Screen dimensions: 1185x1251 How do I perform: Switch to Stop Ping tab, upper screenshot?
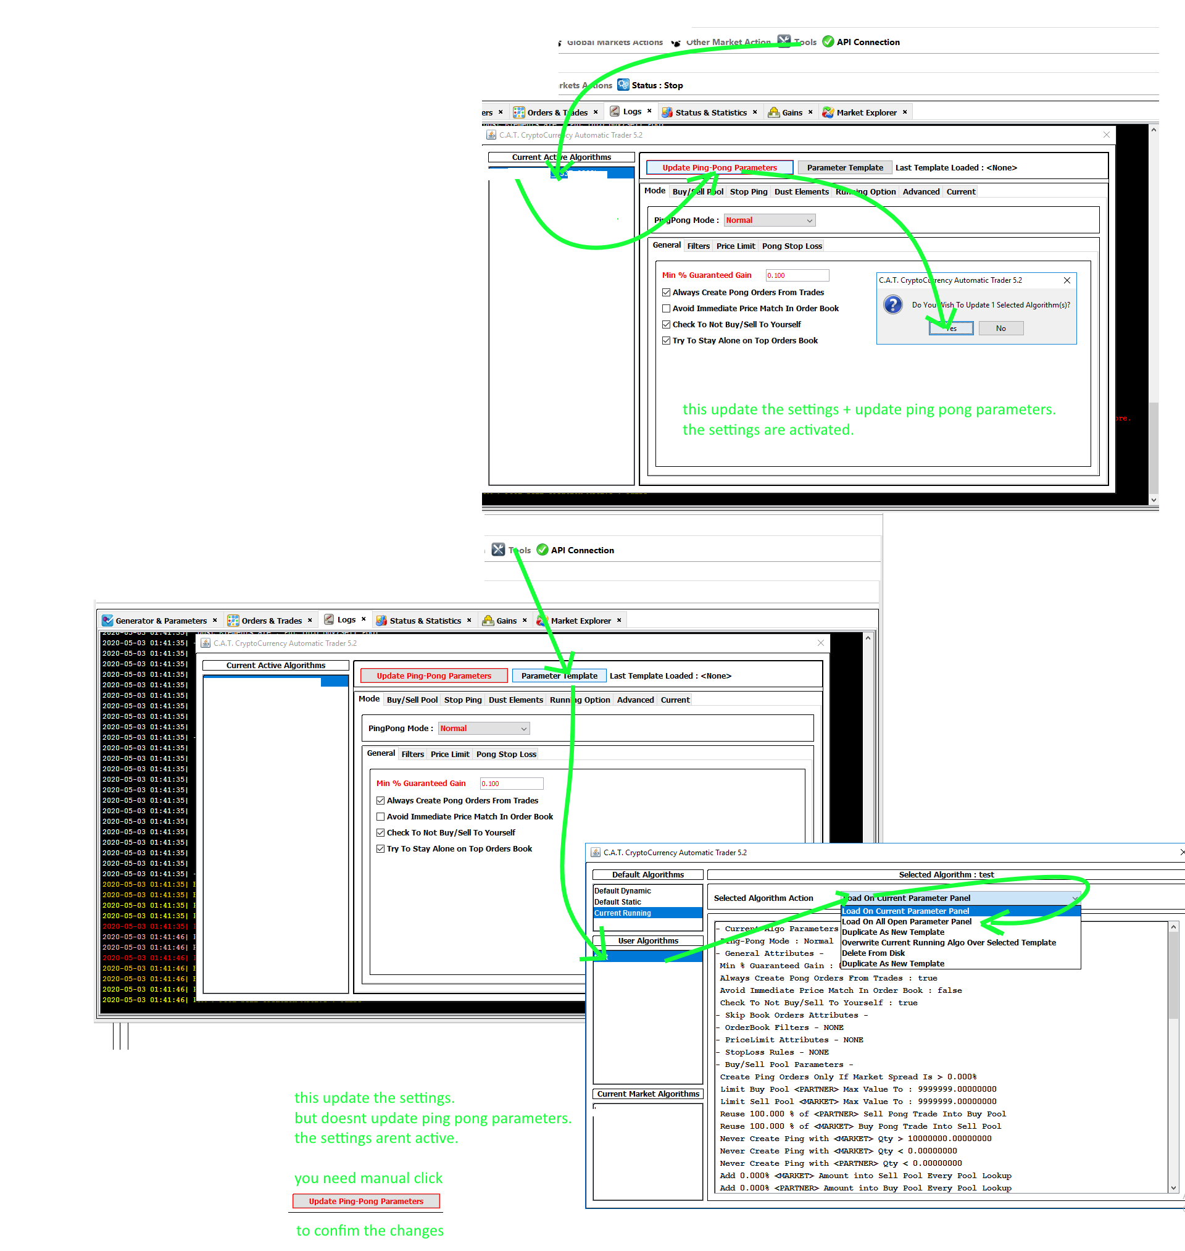click(x=749, y=192)
